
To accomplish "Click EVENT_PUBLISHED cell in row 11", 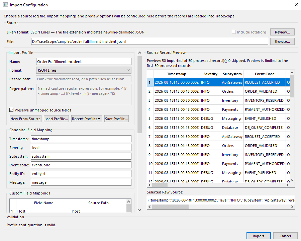I will [x=265, y=173].
